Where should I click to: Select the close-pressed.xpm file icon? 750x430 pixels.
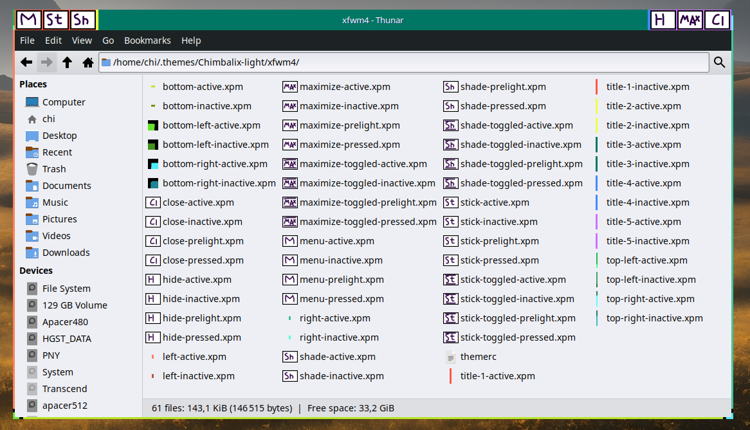tap(152, 260)
